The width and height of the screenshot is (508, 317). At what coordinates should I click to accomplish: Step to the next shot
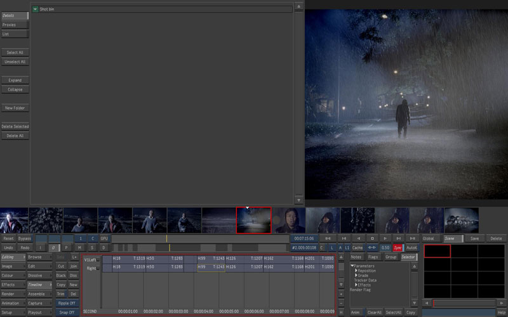pyautogui.click(x=399, y=238)
